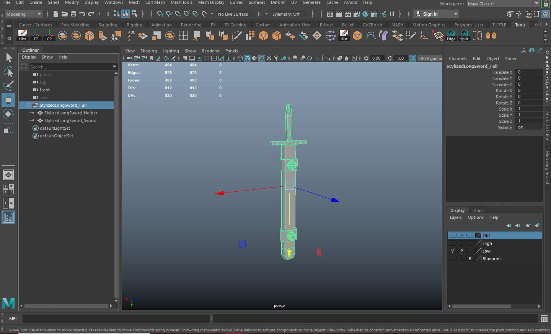Viewport: 551px width, 334px height.
Task: Switch to the Poly Modeling shelf tab
Action: [75, 25]
